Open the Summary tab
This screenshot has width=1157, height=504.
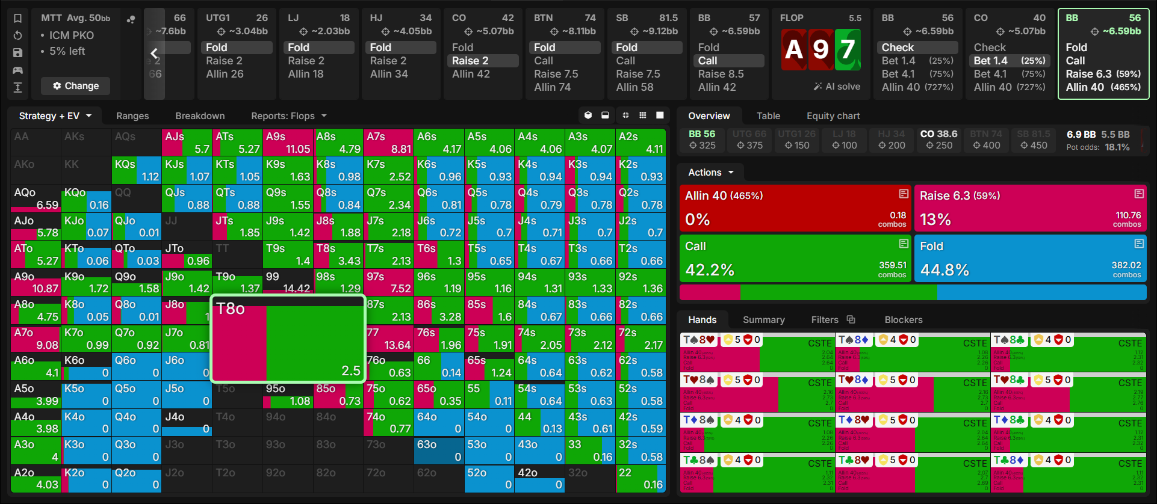coord(764,320)
